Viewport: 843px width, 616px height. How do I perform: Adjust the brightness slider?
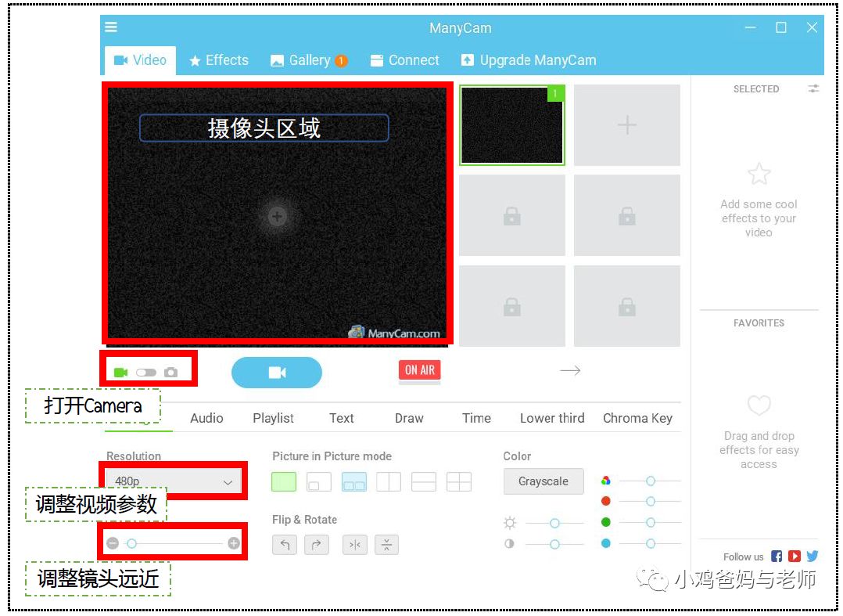(554, 522)
